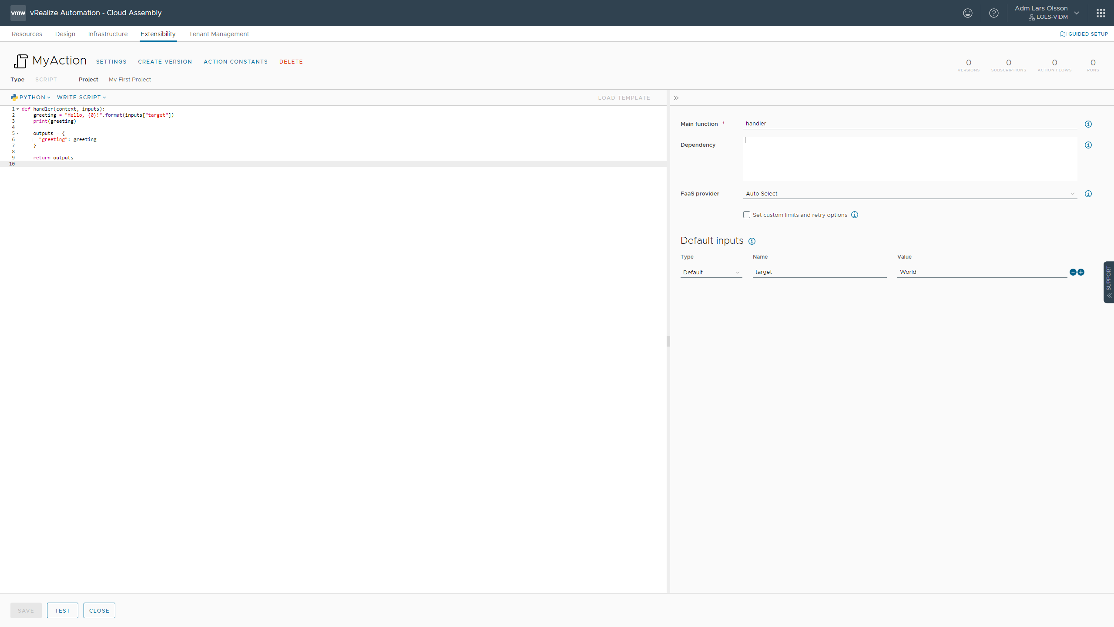
Task: Click the Close button
Action: [x=99, y=610]
